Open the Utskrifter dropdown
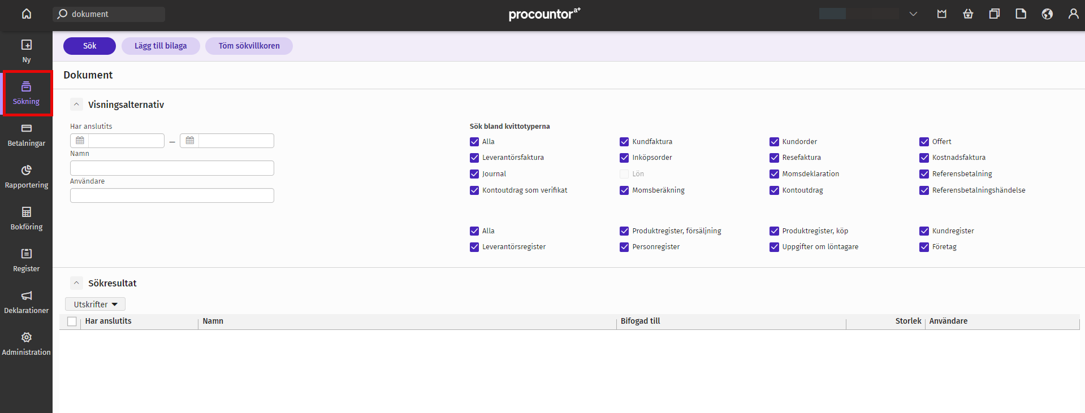Screen dimensions: 1085x413 95,304
